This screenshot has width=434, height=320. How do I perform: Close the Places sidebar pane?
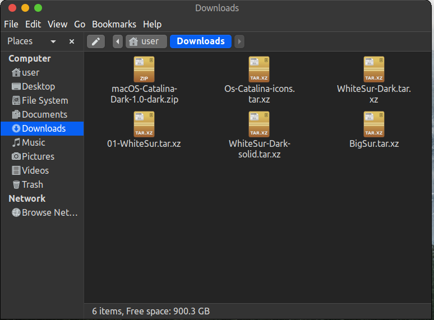(x=72, y=41)
